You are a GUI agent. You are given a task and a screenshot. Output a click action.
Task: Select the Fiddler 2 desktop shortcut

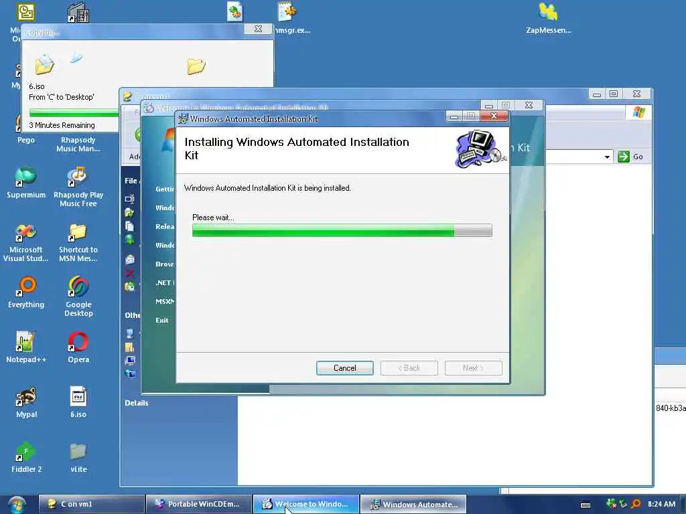[26, 457]
